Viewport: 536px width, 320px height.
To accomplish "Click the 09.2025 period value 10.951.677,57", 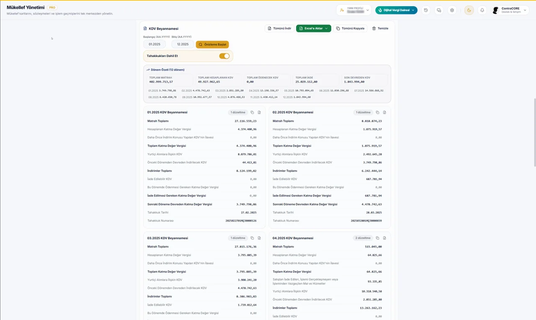I will [x=203, y=97].
